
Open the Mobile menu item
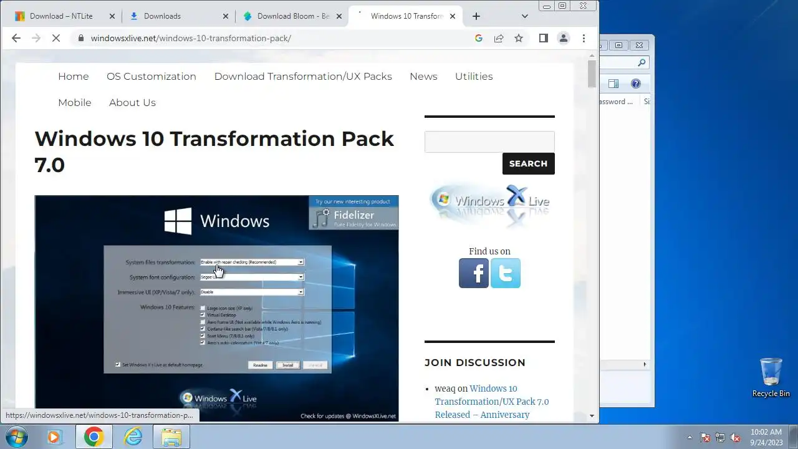pyautogui.click(x=75, y=102)
